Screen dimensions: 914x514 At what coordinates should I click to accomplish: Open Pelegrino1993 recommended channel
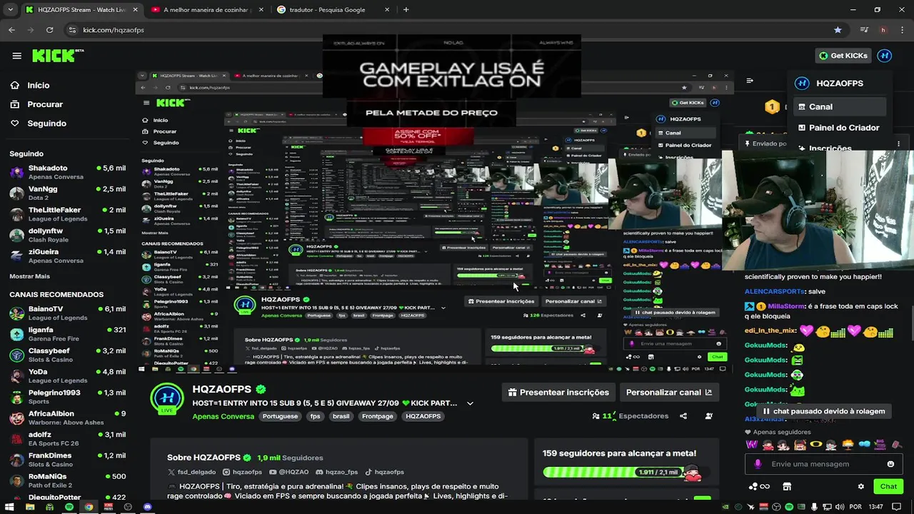click(67, 397)
